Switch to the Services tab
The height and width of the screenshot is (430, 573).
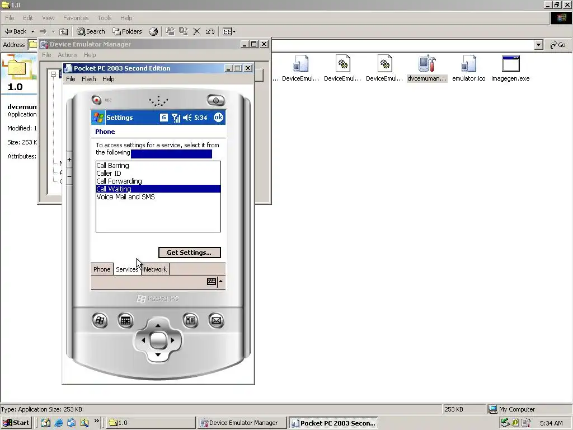coord(127,269)
